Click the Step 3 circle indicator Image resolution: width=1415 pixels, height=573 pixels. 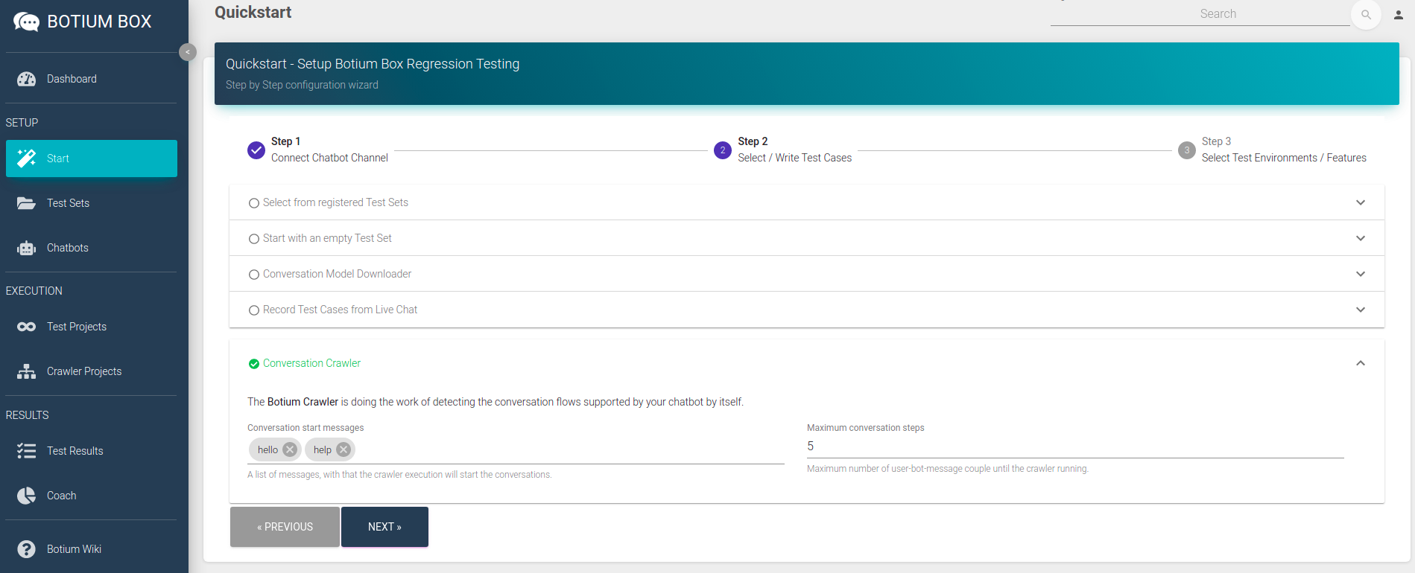1187,150
